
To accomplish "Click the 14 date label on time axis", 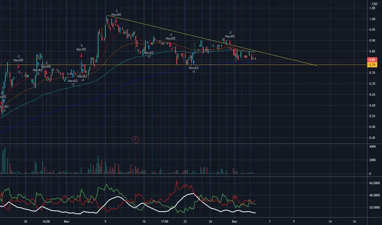I will click(330, 221).
